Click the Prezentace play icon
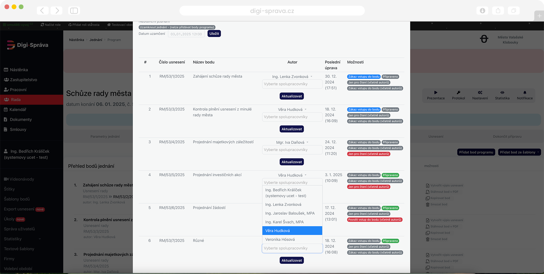The height and width of the screenshot is (274, 544). [435, 93]
